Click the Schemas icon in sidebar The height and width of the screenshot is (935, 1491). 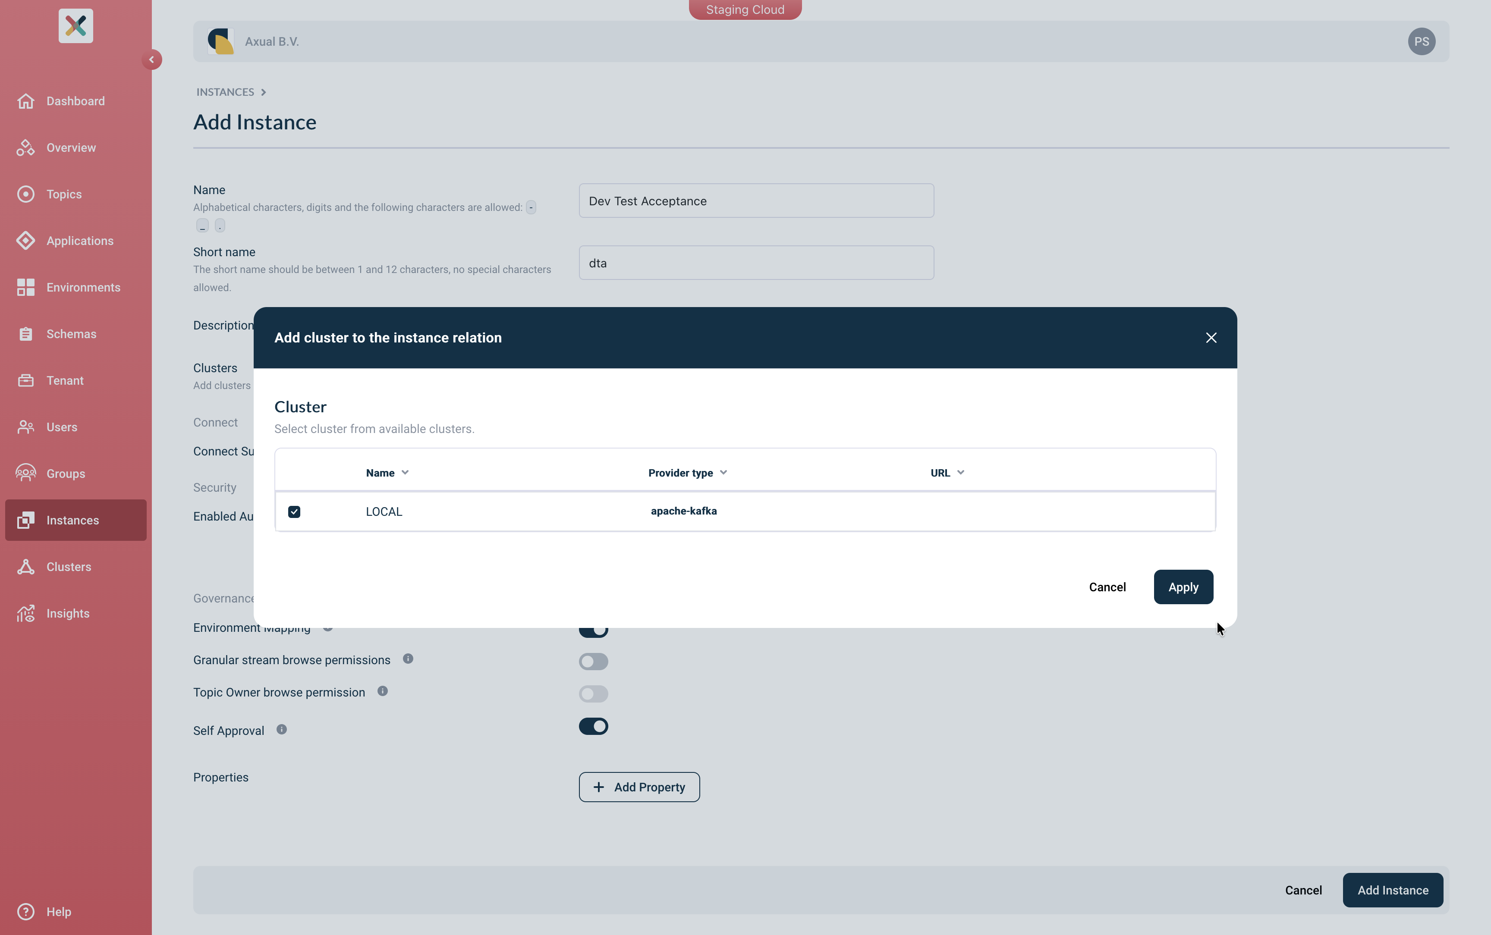[25, 333]
